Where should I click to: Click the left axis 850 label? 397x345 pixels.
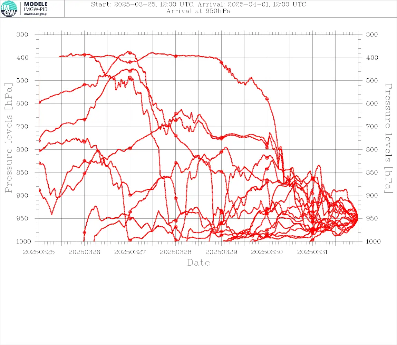(x=22, y=172)
